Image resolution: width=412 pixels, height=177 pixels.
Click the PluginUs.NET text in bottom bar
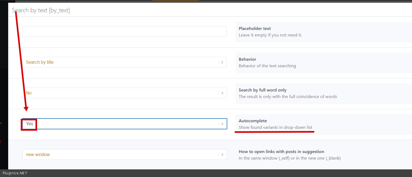[15, 173]
